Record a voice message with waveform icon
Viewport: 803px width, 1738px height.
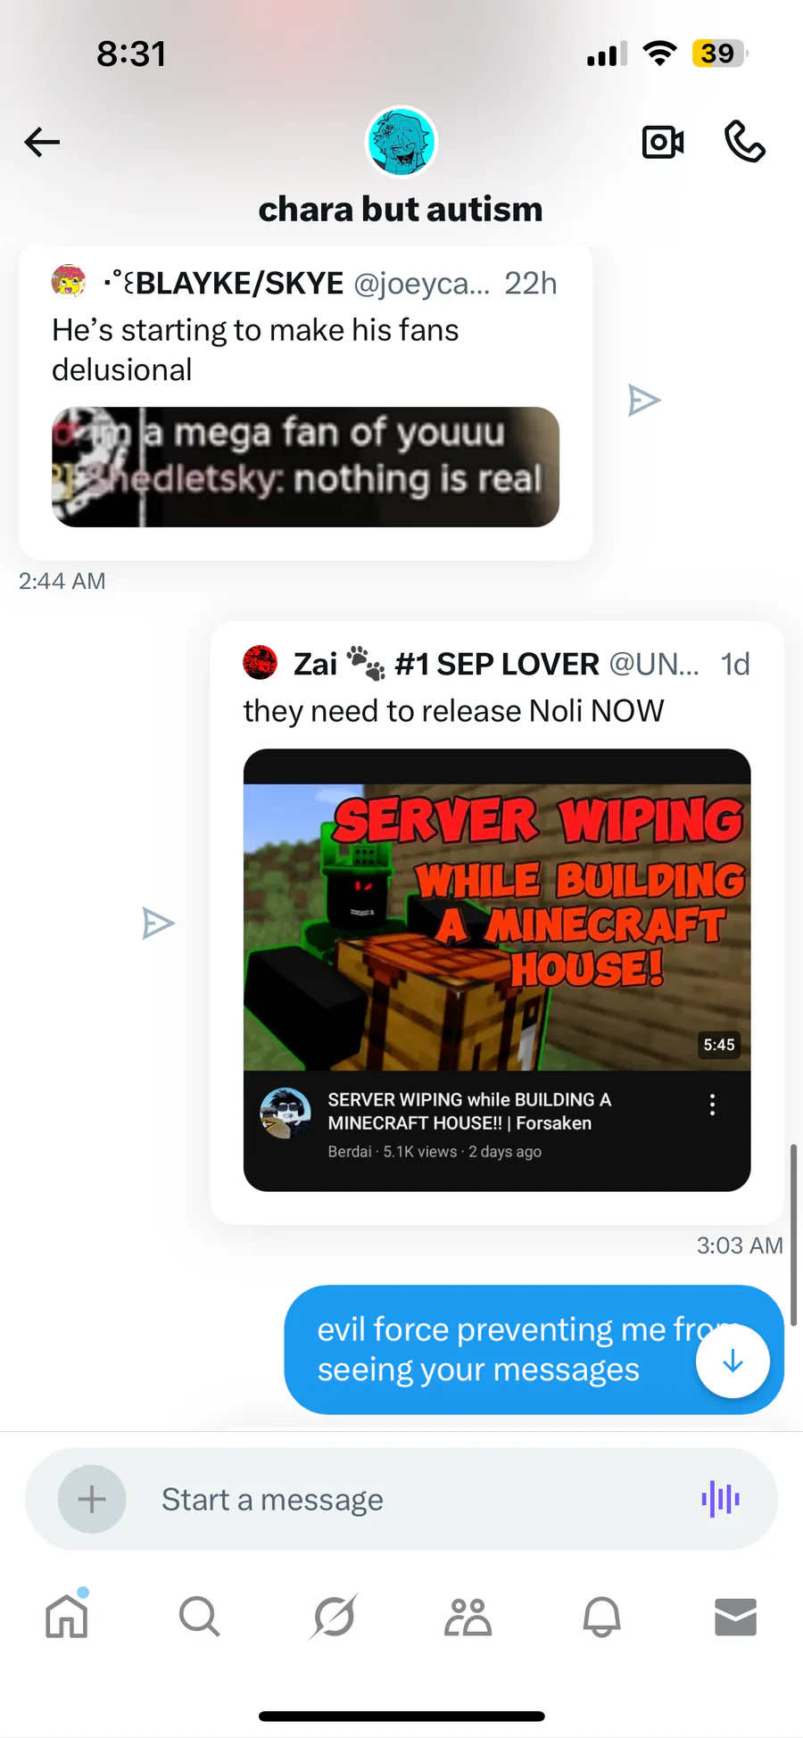click(721, 1499)
